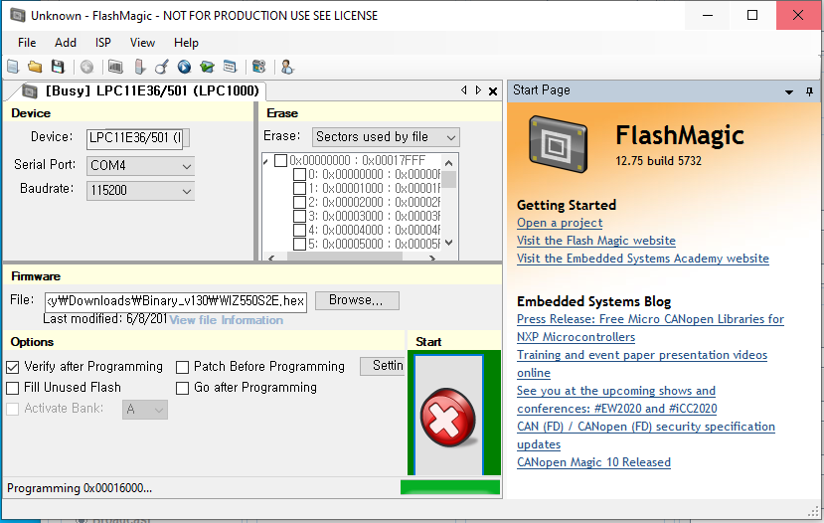Click the FlashMagic chip logo on Start Page
Screen dimensions: 824x523
558,143
